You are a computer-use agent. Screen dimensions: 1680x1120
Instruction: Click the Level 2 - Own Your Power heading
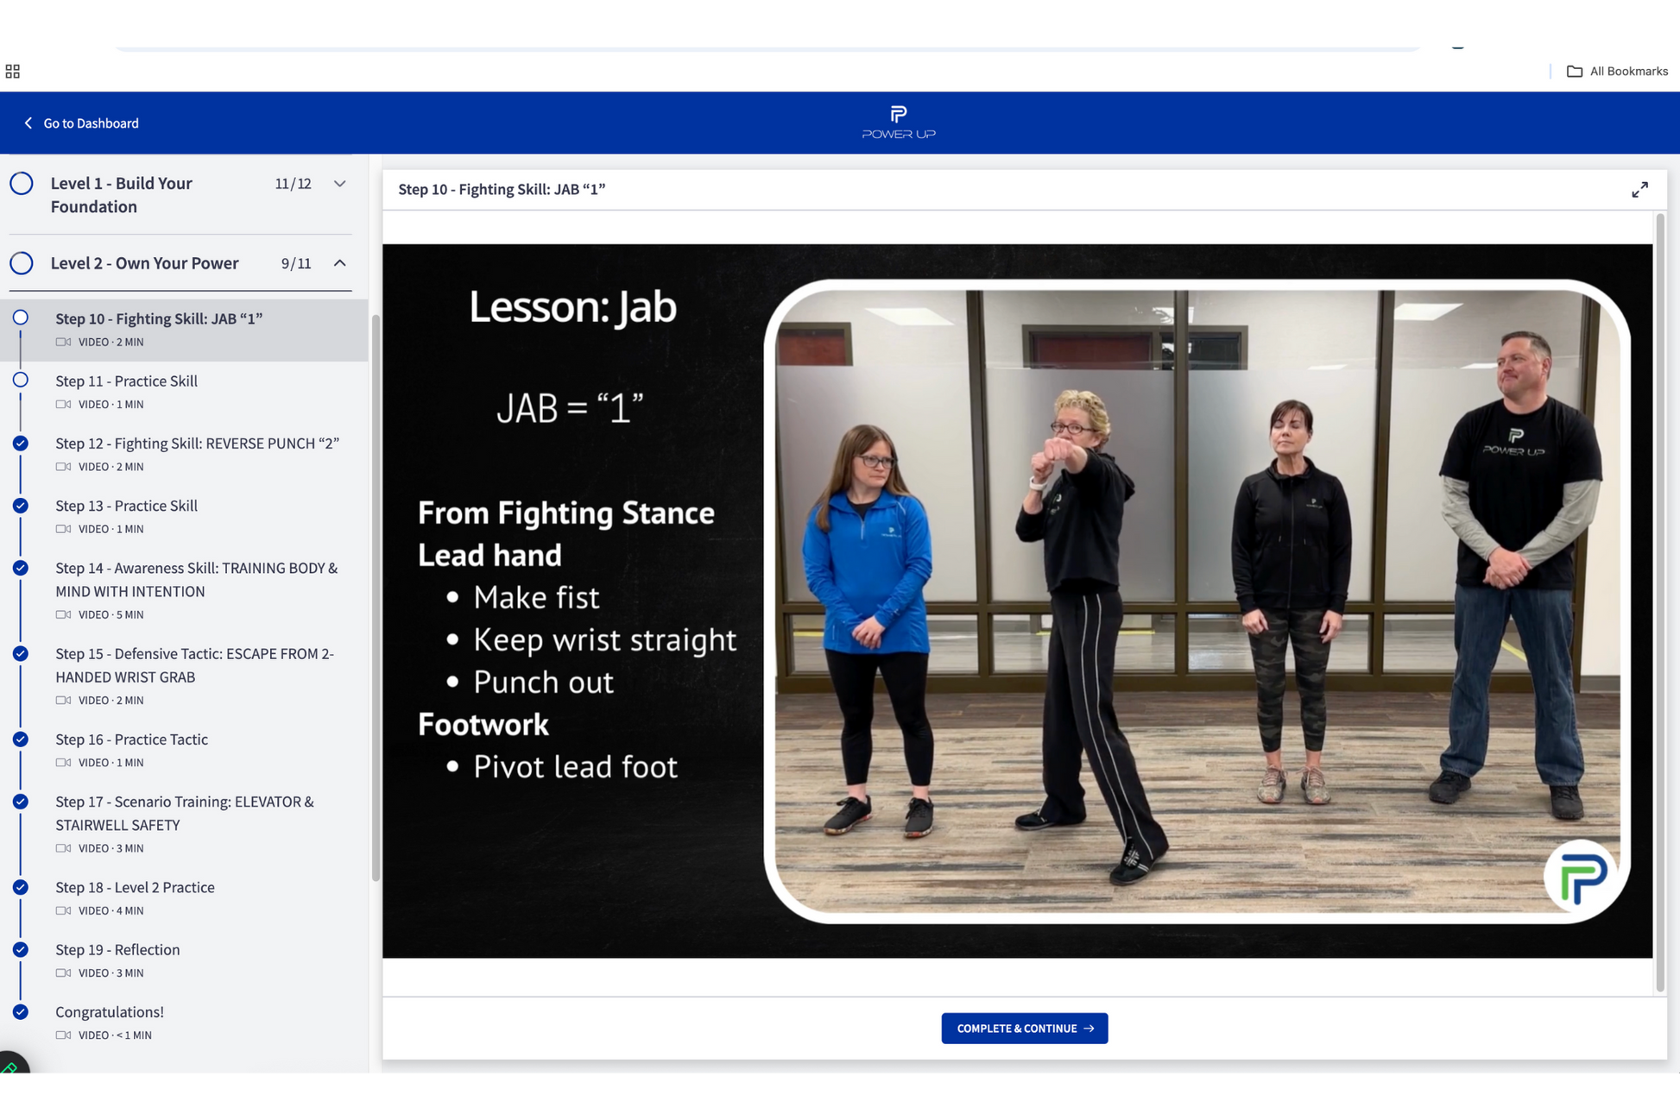point(144,263)
